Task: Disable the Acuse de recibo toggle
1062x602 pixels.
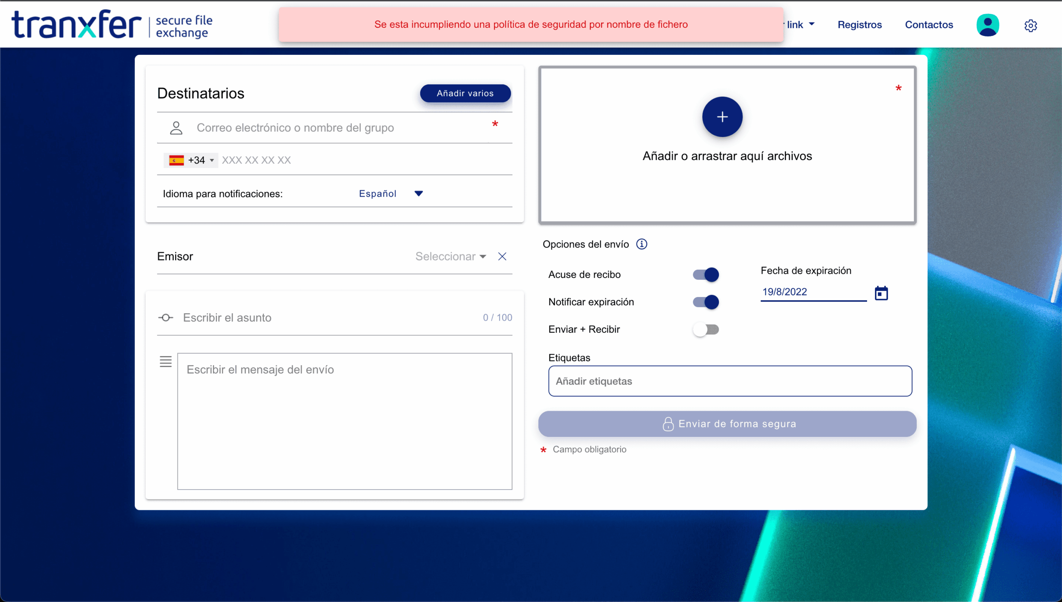Action: [706, 275]
